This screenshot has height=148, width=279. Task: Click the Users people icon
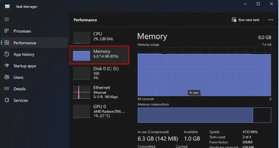7,77
